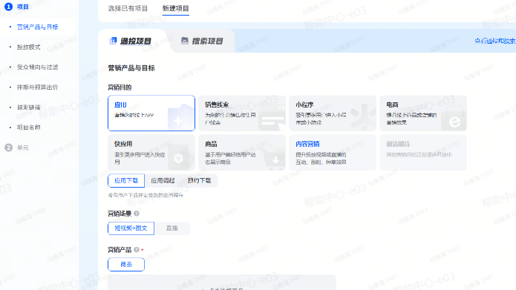Viewport: 516px width, 290px height.
Task: Select the 预约下载 option
Action: [x=199, y=180]
